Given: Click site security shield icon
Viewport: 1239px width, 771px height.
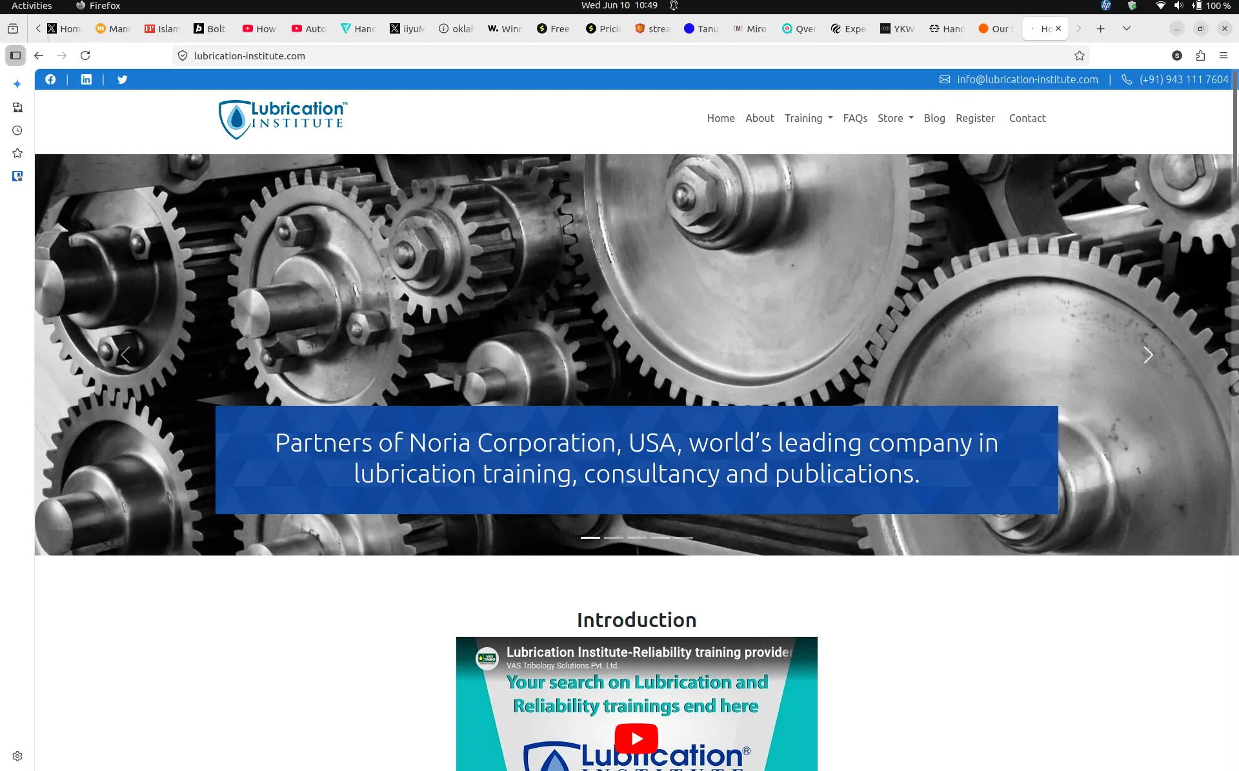Looking at the screenshot, I should [183, 55].
